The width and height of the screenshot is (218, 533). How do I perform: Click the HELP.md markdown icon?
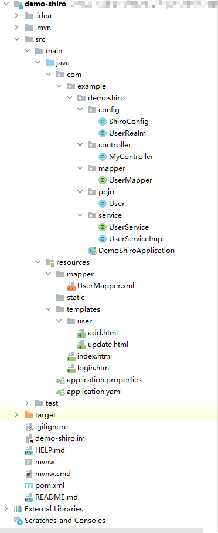(x=29, y=450)
